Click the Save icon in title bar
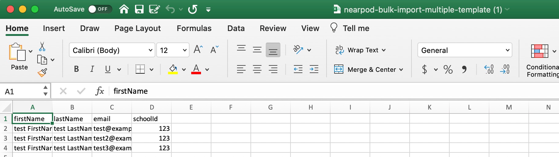 click(x=139, y=9)
